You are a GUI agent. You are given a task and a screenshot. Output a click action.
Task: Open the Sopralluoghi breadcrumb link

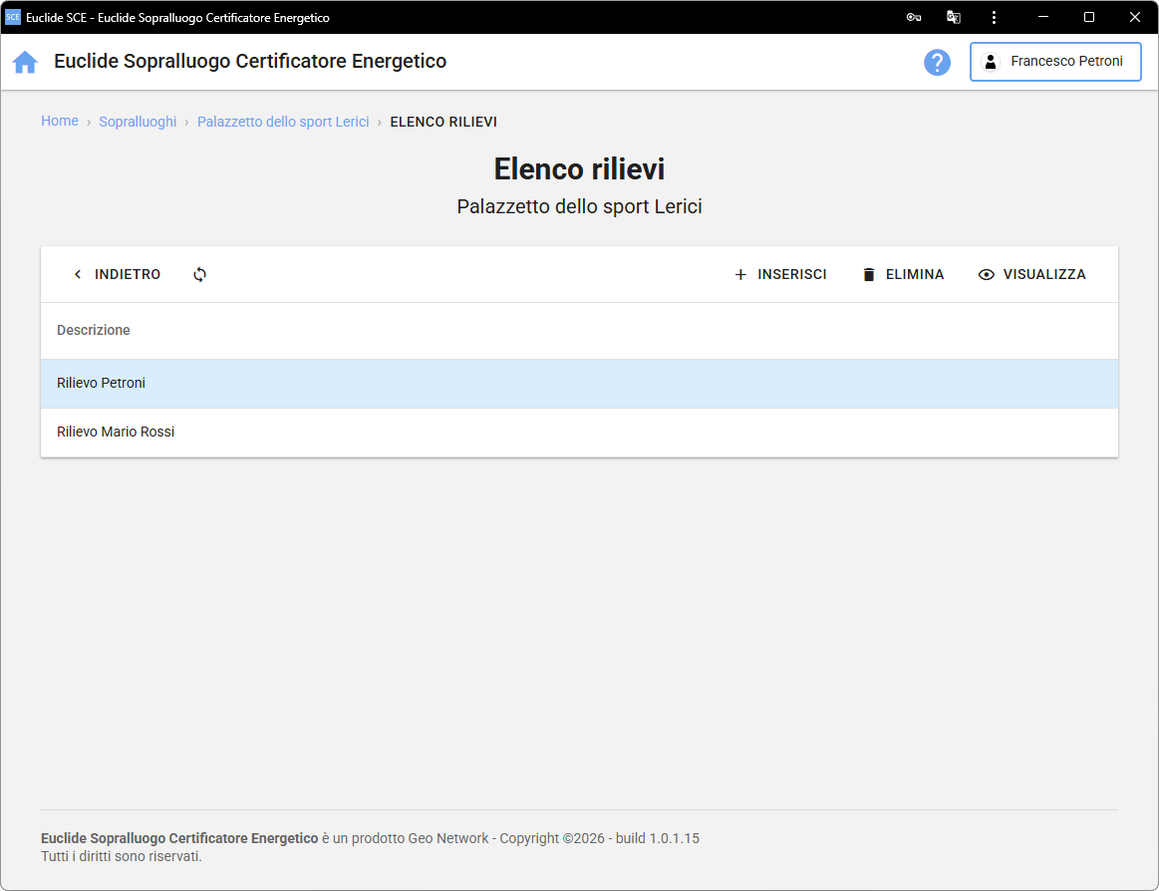tap(138, 122)
